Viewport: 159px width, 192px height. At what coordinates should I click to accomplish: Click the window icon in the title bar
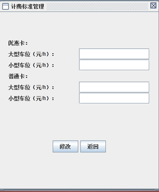point(6,6)
